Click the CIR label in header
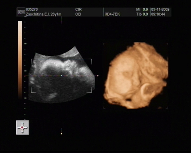This screenshot has height=153, width=191. [79, 9]
